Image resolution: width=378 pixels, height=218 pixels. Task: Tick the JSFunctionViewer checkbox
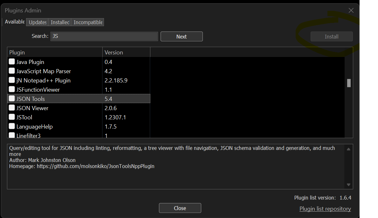tap(11, 89)
